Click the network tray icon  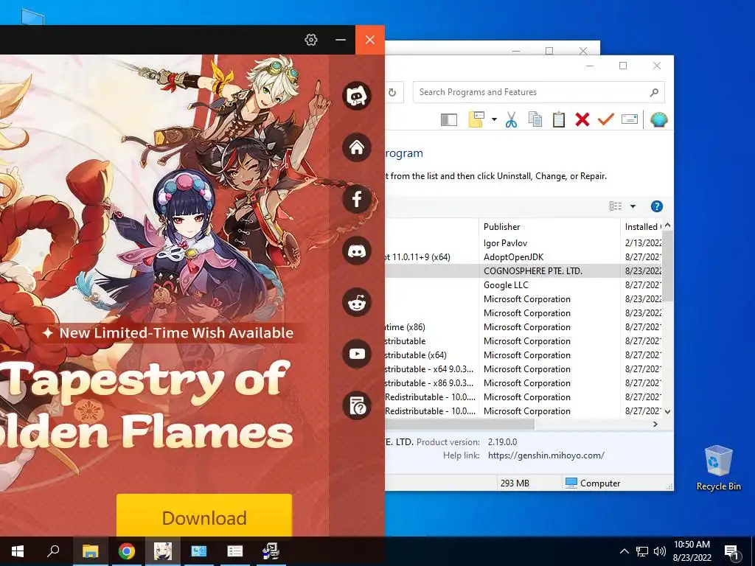[642, 551]
